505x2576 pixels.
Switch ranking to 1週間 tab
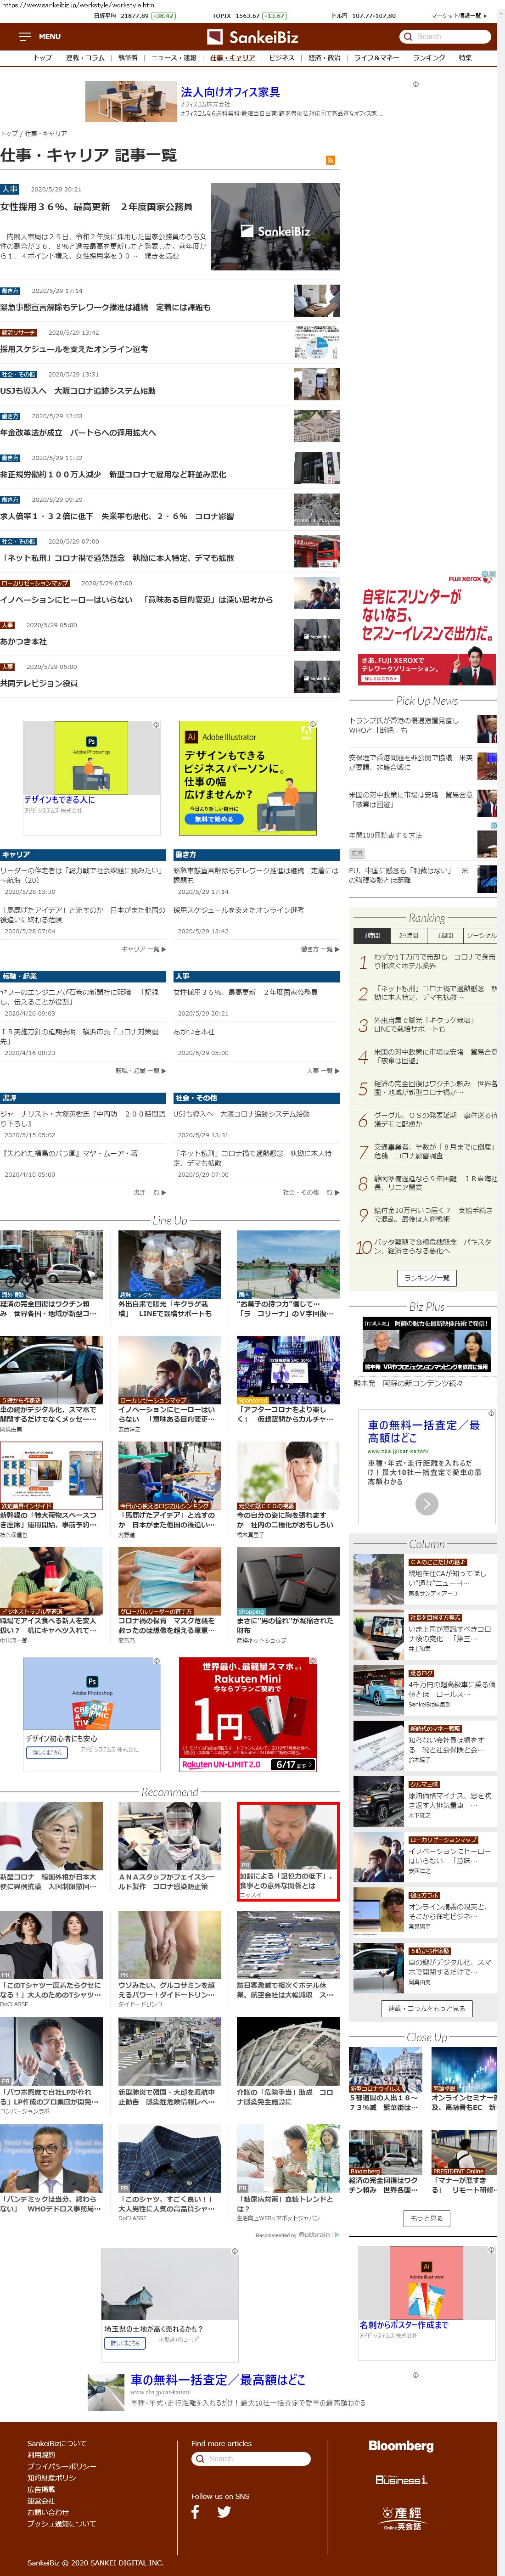[x=445, y=935]
